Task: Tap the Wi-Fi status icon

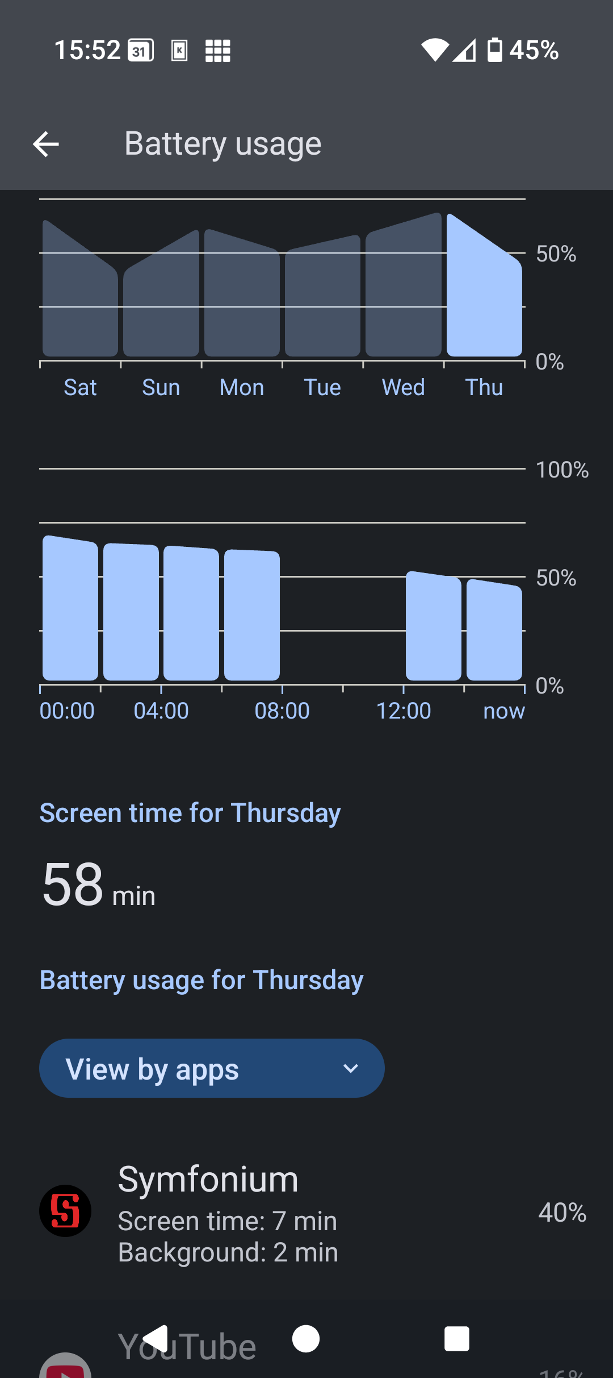Action: click(x=435, y=50)
